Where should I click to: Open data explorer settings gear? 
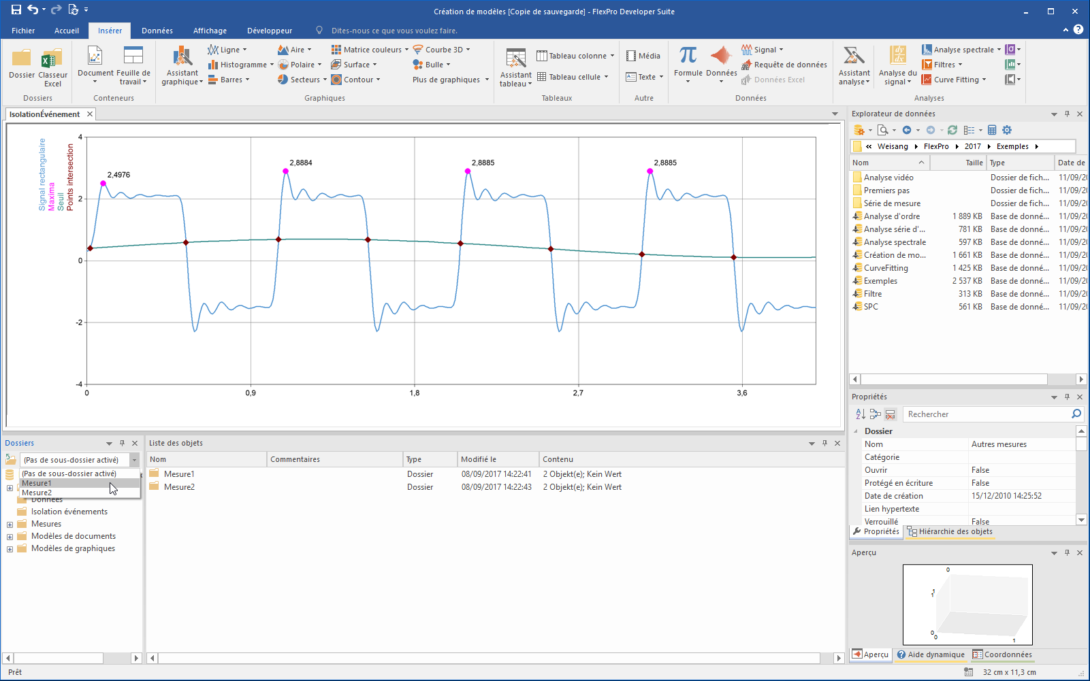[x=1007, y=130]
